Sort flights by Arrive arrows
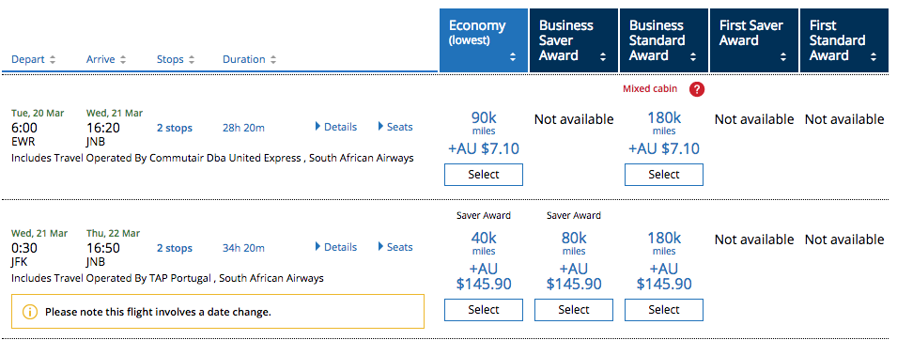The width and height of the screenshot is (897, 340). [123, 59]
